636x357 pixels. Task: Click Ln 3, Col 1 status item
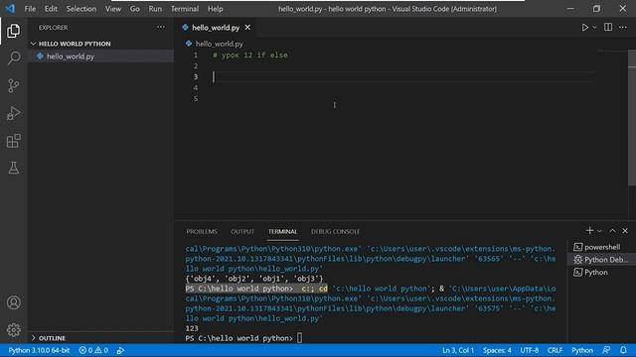(458, 350)
